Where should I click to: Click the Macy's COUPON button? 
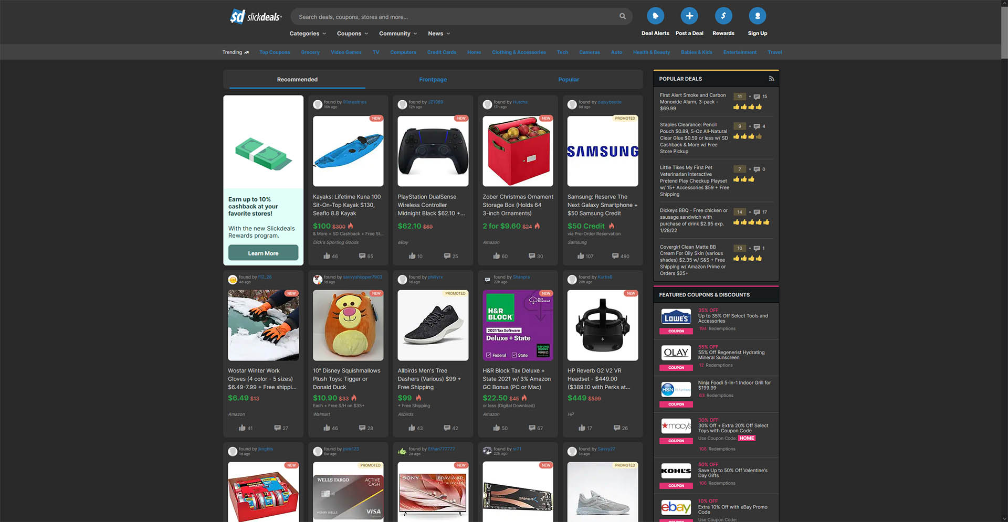(676, 441)
